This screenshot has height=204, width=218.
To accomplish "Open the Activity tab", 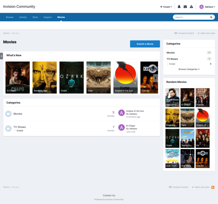I will pyautogui.click(x=23, y=17).
